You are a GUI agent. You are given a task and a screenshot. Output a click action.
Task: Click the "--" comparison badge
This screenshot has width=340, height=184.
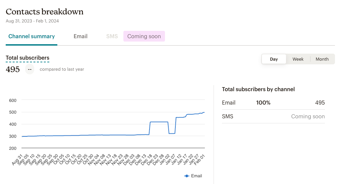click(30, 69)
